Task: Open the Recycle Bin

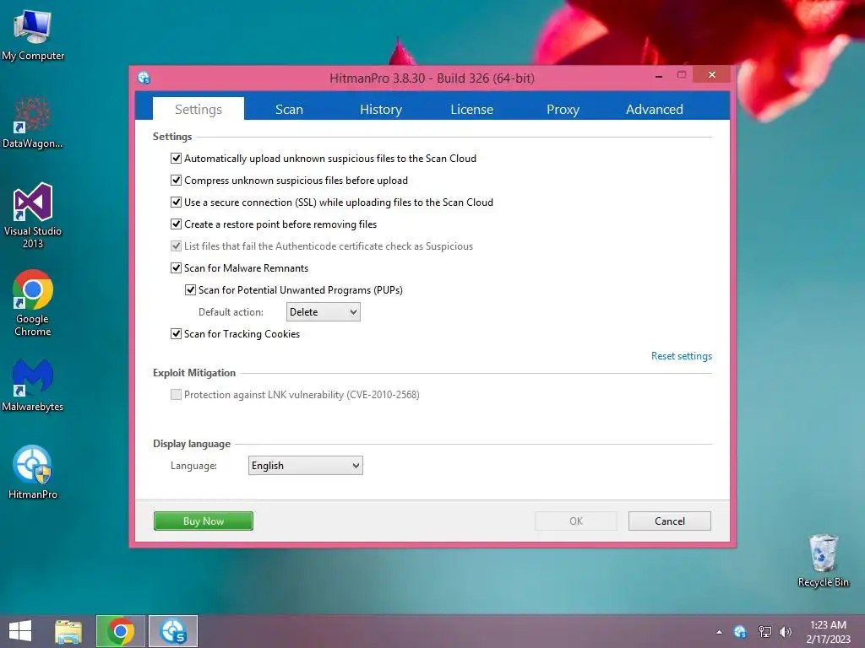Action: pos(823,560)
